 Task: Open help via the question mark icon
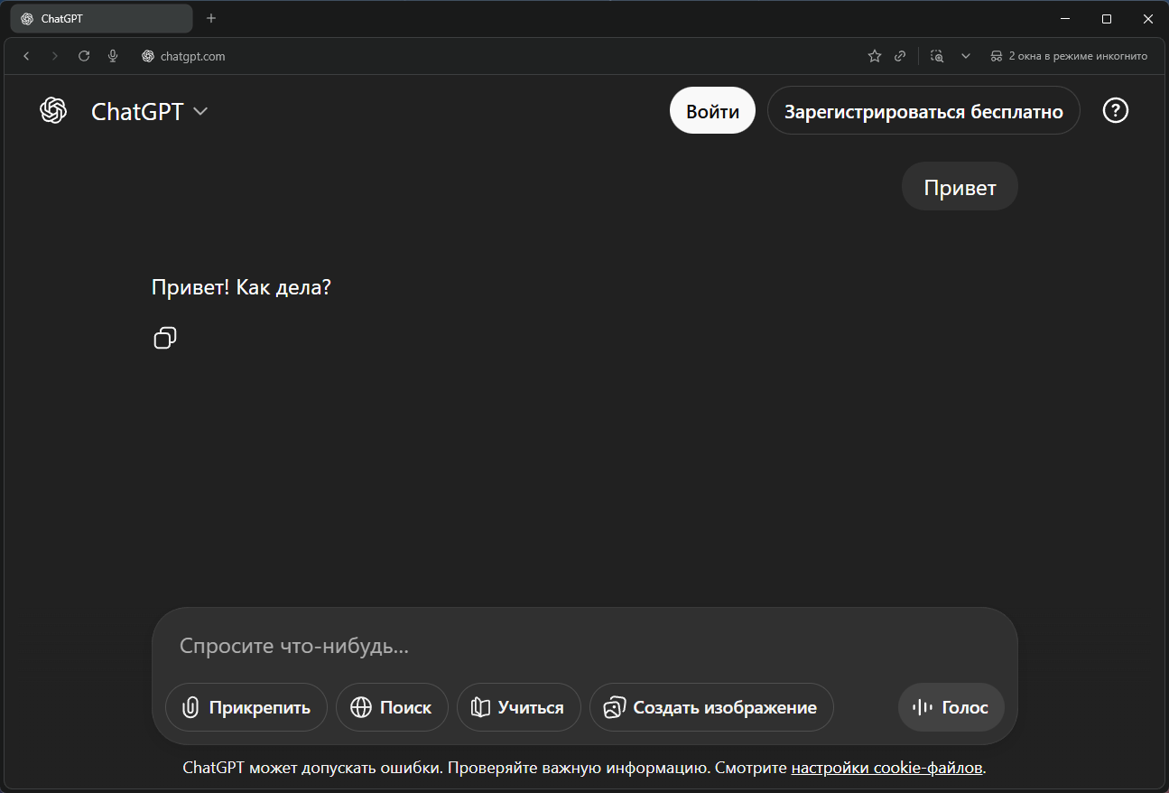pyautogui.click(x=1116, y=110)
